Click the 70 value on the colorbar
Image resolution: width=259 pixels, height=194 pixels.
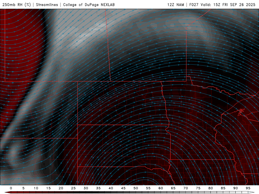pyautogui.click(x=186, y=188)
